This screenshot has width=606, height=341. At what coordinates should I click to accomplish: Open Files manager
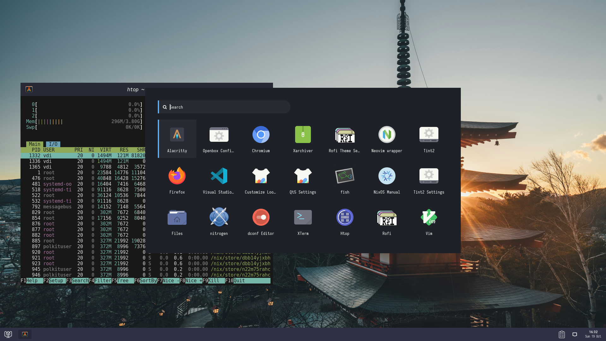click(x=177, y=222)
